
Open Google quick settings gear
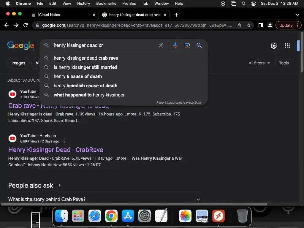[273, 46]
